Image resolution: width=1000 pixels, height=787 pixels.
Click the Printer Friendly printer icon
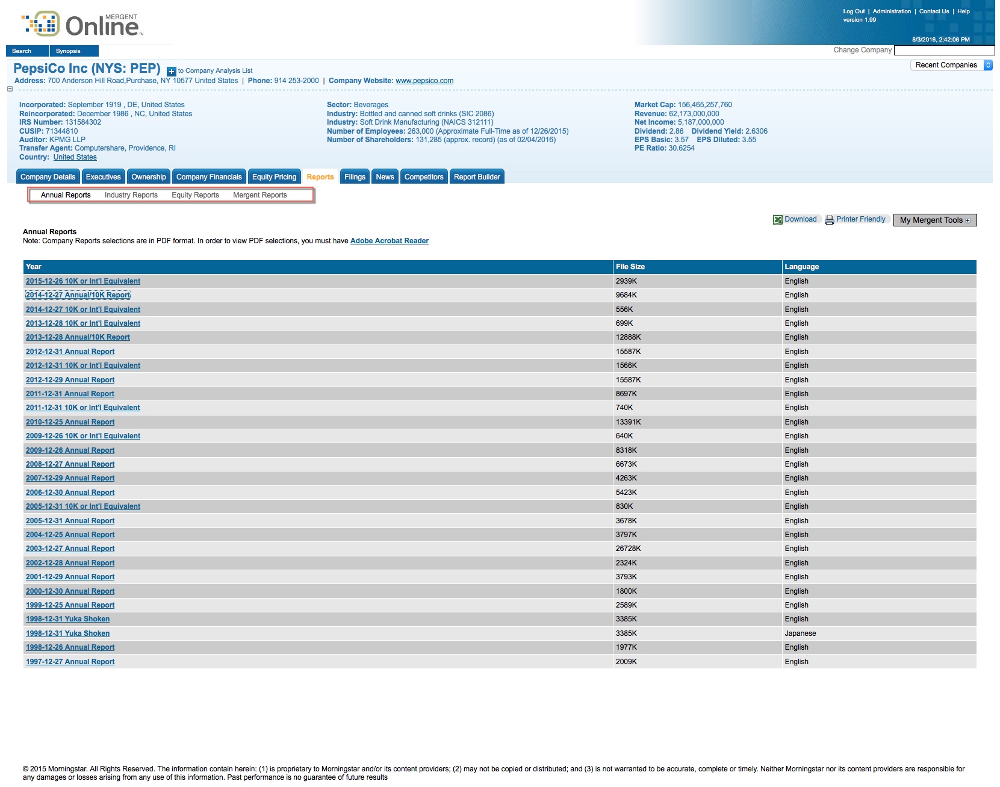pyautogui.click(x=830, y=220)
